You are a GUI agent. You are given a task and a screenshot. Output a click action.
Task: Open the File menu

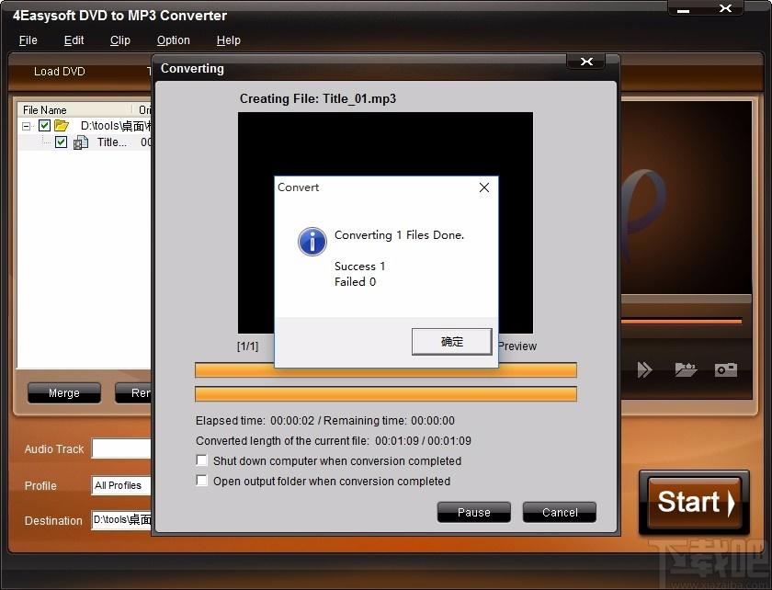tap(28, 40)
